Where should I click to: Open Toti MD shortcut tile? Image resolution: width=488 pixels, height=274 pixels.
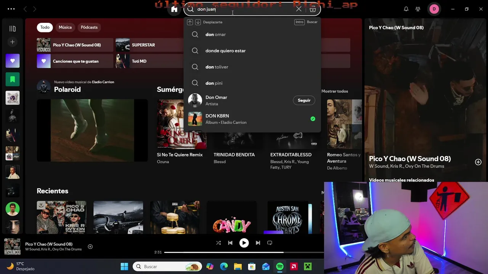[149, 61]
